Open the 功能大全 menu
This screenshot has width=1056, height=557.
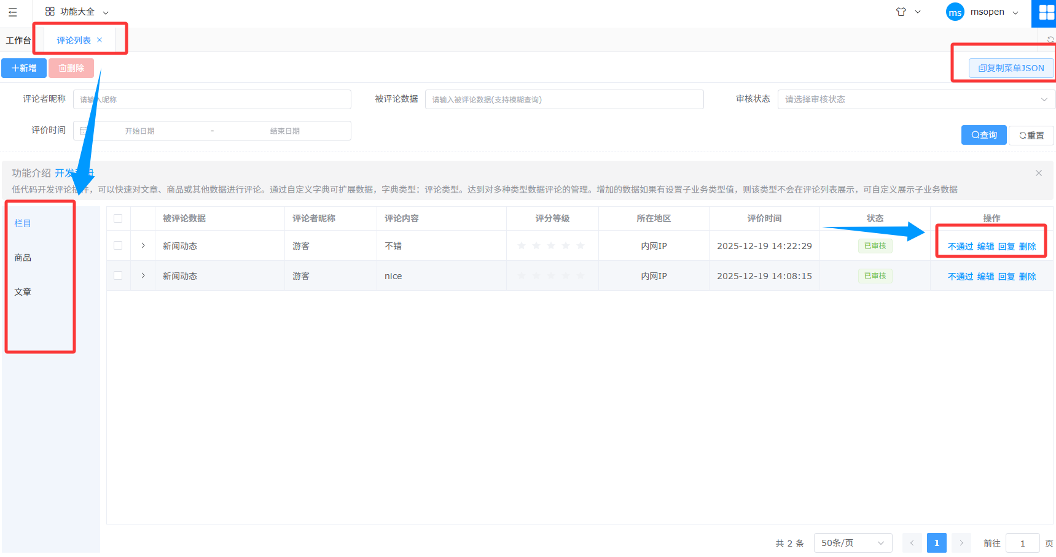pos(77,12)
